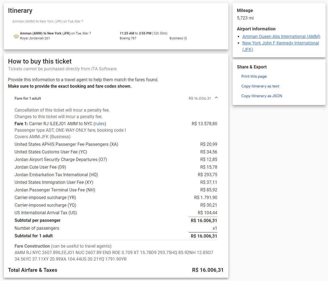Select United States Customs User Fee (YC) row

(x=116, y=152)
